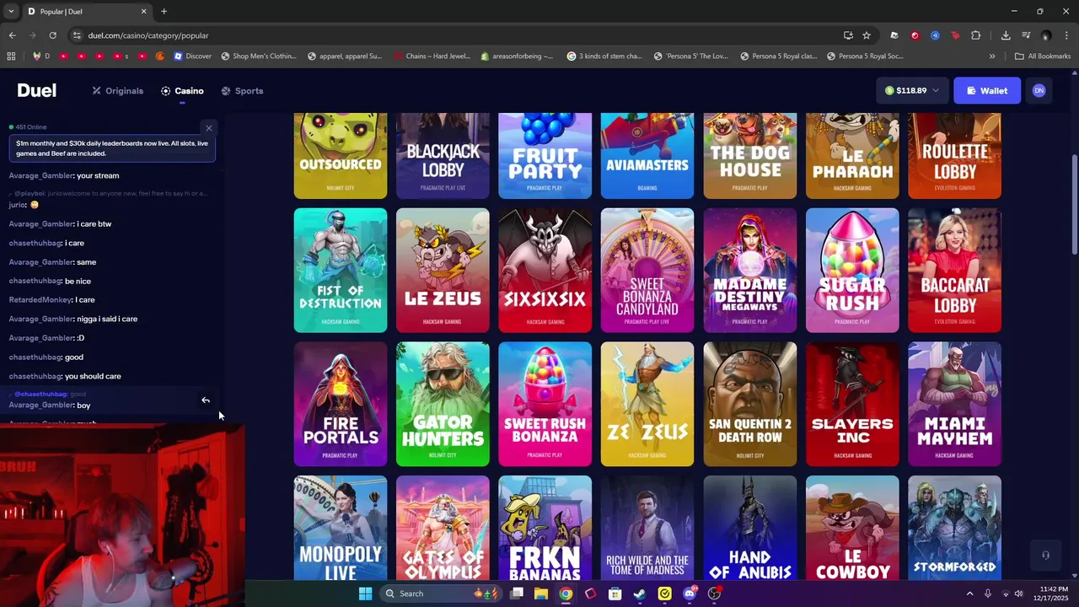Viewport: 1079px width, 607px height.
Task: Open the All Bookmarks folder
Action: tap(1043, 56)
